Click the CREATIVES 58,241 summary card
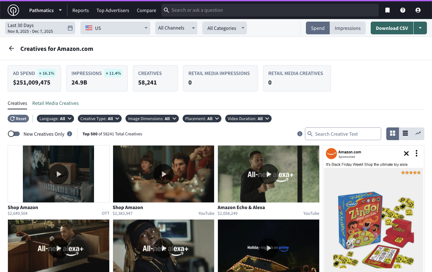Viewport: 432px width, 272px height. tap(155, 78)
